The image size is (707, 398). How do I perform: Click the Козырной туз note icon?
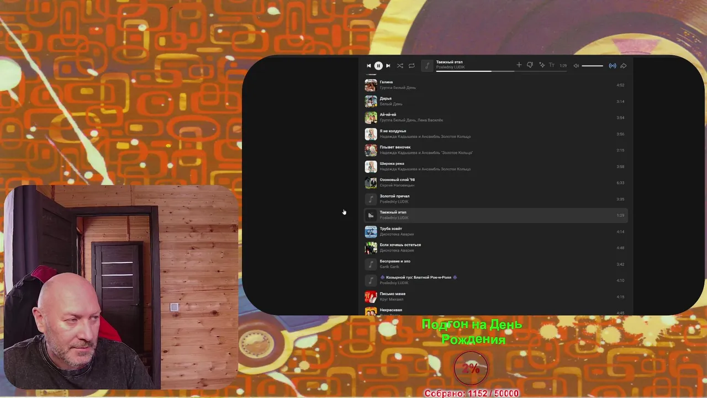pyautogui.click(x=371, y=280)
